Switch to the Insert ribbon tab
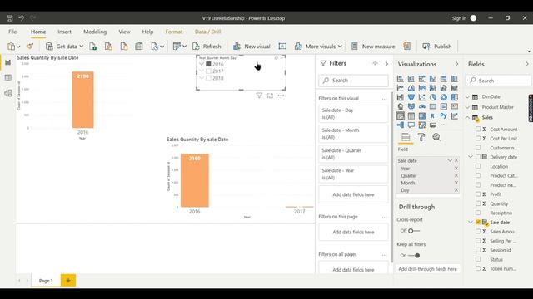Viewport: 533px width, 299px height. coord(64,32)
